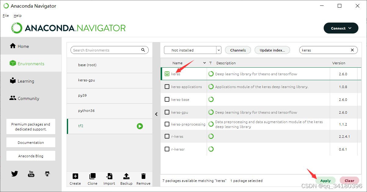Open the Not installed filter dropdown

click(192, 50)
